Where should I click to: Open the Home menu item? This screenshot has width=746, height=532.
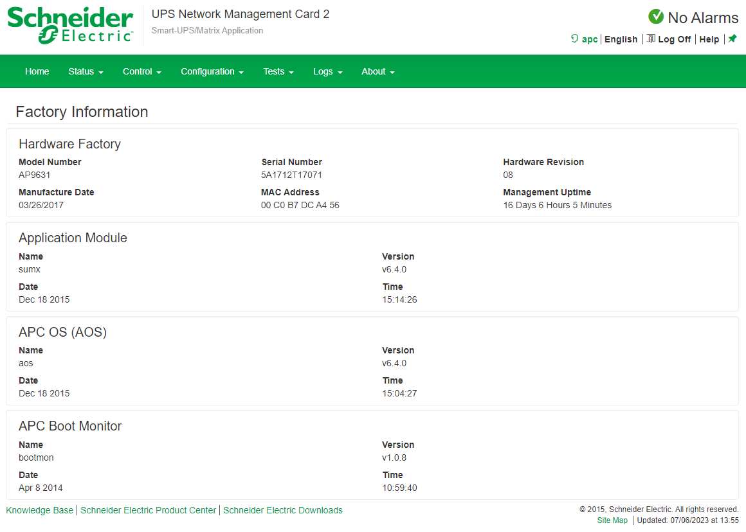[x=37, y=71]
